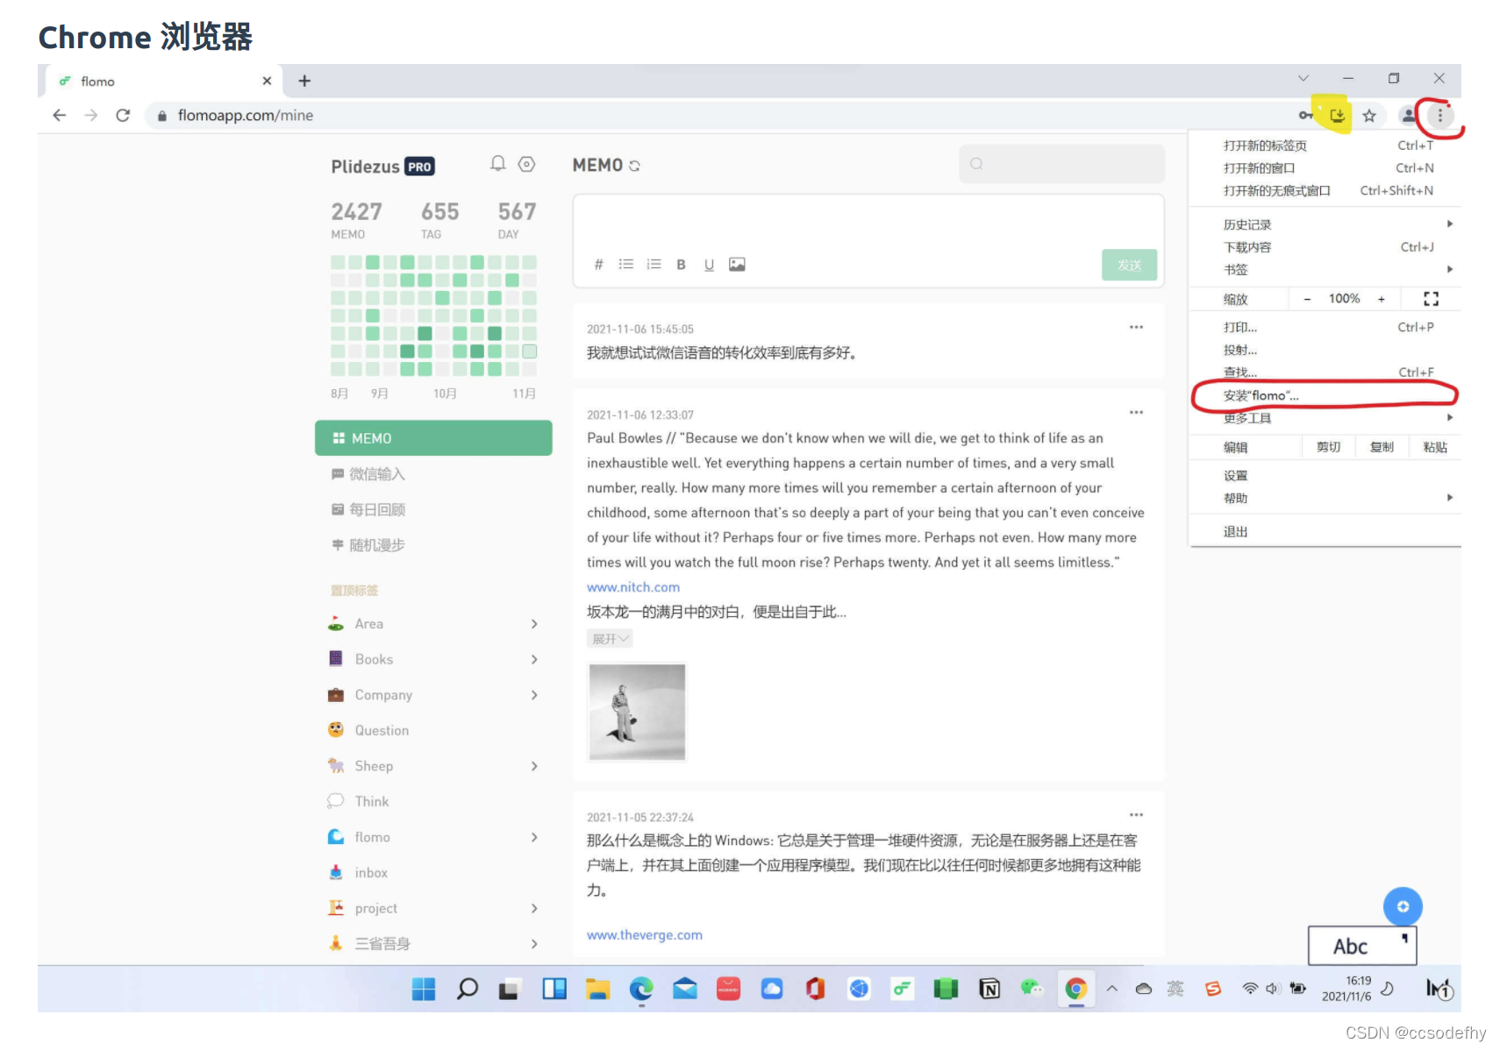
Task: Click 打印 in Chrome menu
Action: 1325,327
